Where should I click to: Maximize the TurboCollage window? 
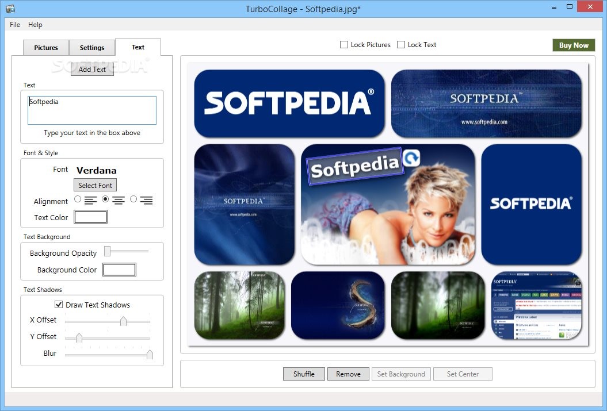[x=570, y=6]
